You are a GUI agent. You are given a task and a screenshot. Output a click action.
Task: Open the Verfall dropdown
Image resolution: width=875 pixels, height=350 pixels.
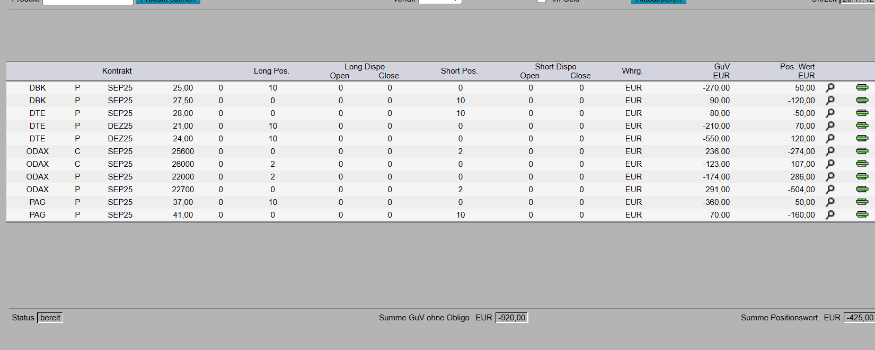tap(440, 1)
